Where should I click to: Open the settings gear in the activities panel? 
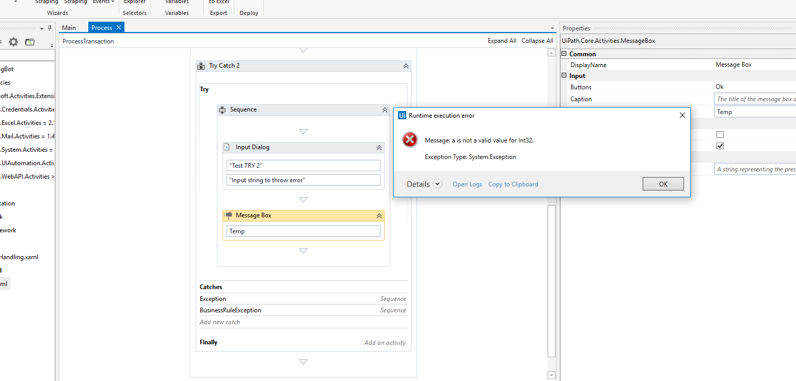click(x=14, y=42)
